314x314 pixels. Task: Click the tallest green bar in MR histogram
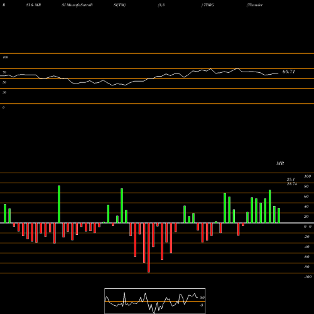pyautogui.click(x=59, y=204)
